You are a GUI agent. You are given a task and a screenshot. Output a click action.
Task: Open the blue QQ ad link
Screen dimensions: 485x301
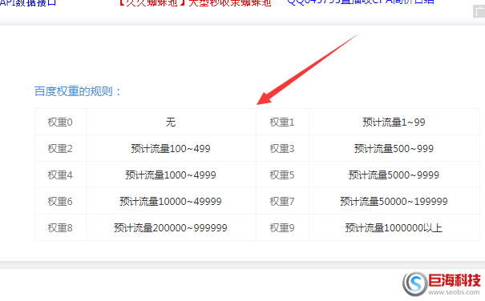361,2
